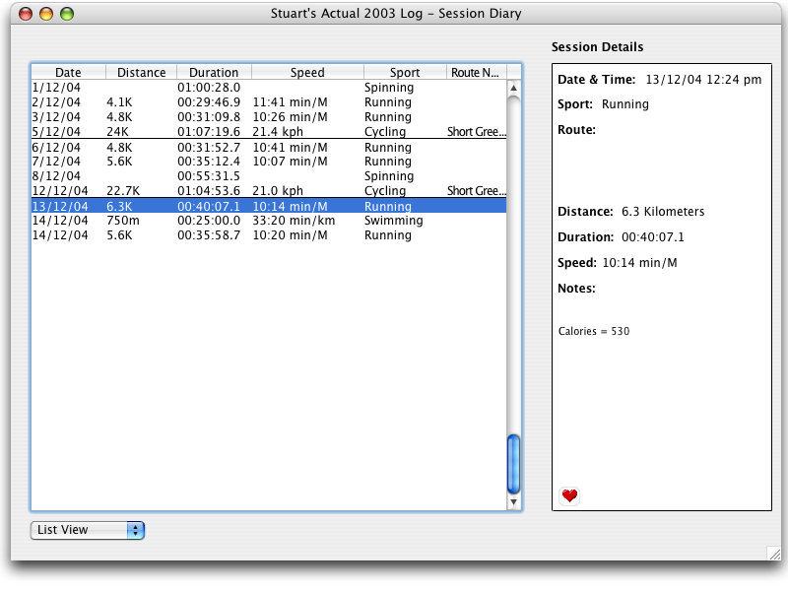Select the 5/12/04 Cycling session date
This screenshot has width=788, height=591.
coord(56,131)
